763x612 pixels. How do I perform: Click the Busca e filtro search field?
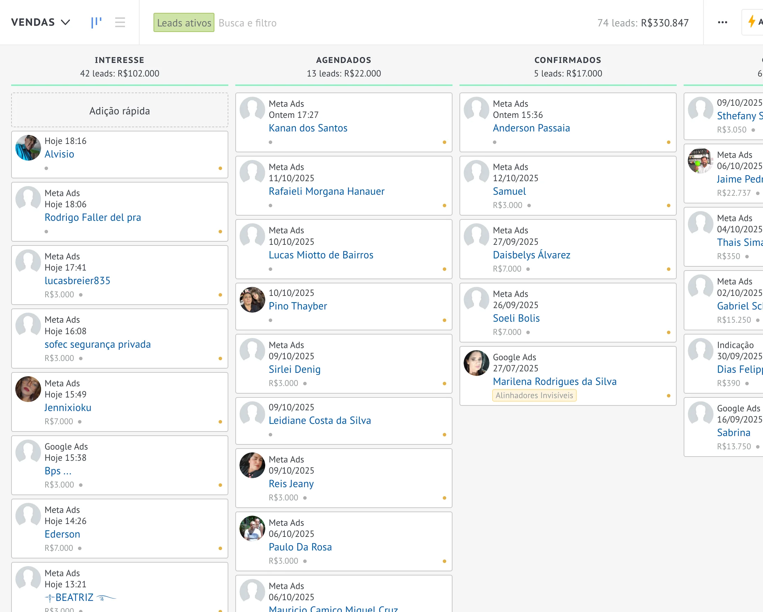pos(248,23)
